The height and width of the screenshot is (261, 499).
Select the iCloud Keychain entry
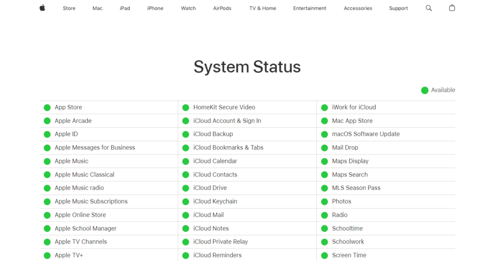pyautogui.click(x=215, y=201)
